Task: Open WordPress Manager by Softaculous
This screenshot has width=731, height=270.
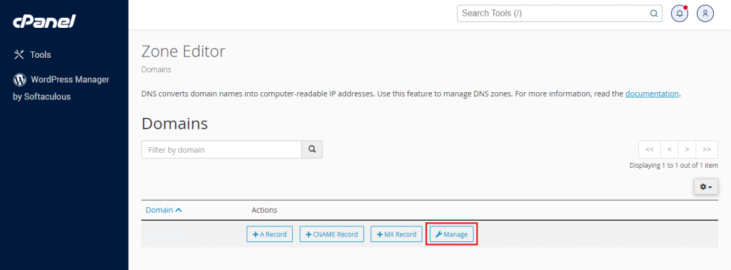Action: 61,88
